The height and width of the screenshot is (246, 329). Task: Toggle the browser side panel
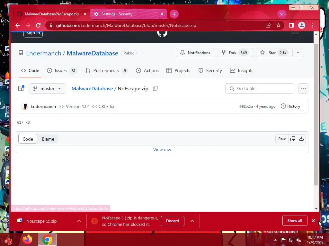(x=291, y=26)
